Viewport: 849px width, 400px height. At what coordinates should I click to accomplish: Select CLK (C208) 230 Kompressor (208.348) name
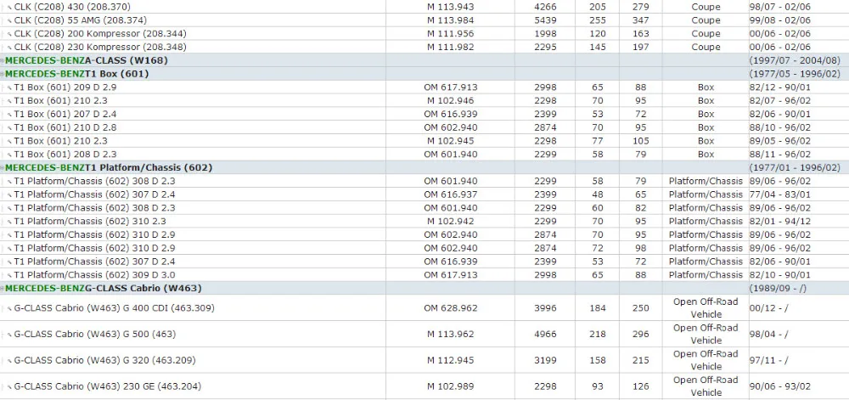tap(100, 47)
